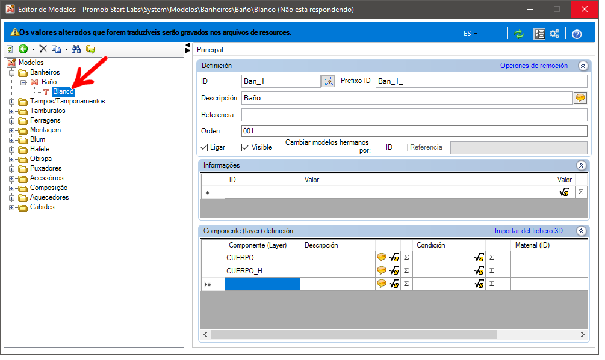Open the back arrow dropdown
The width and height of the screenshot is (605, 360).
[x=33, y=50]
